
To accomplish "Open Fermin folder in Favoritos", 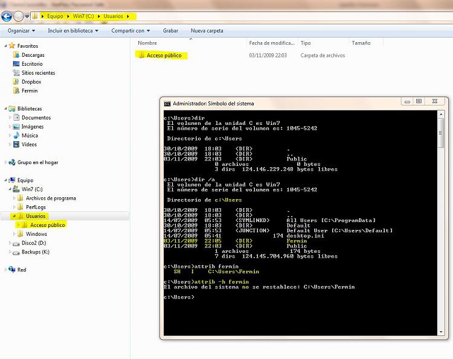I will [30, 91].
